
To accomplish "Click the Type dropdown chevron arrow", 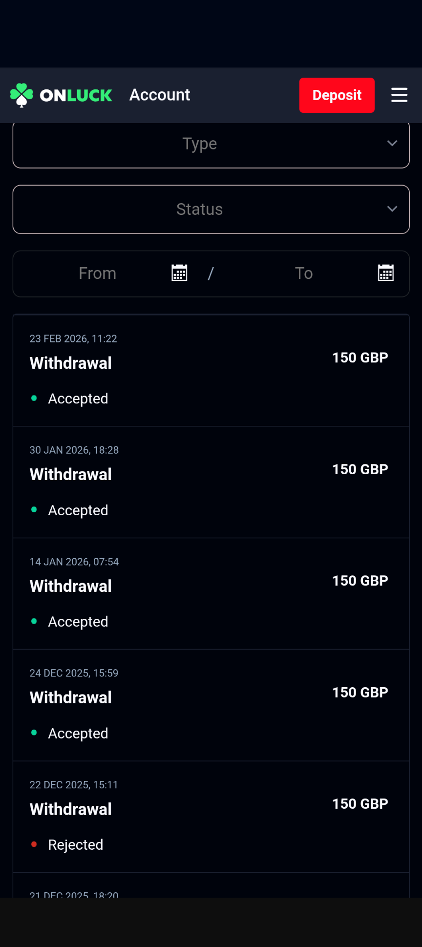I will pyautogui.click(x=392, y=144).
